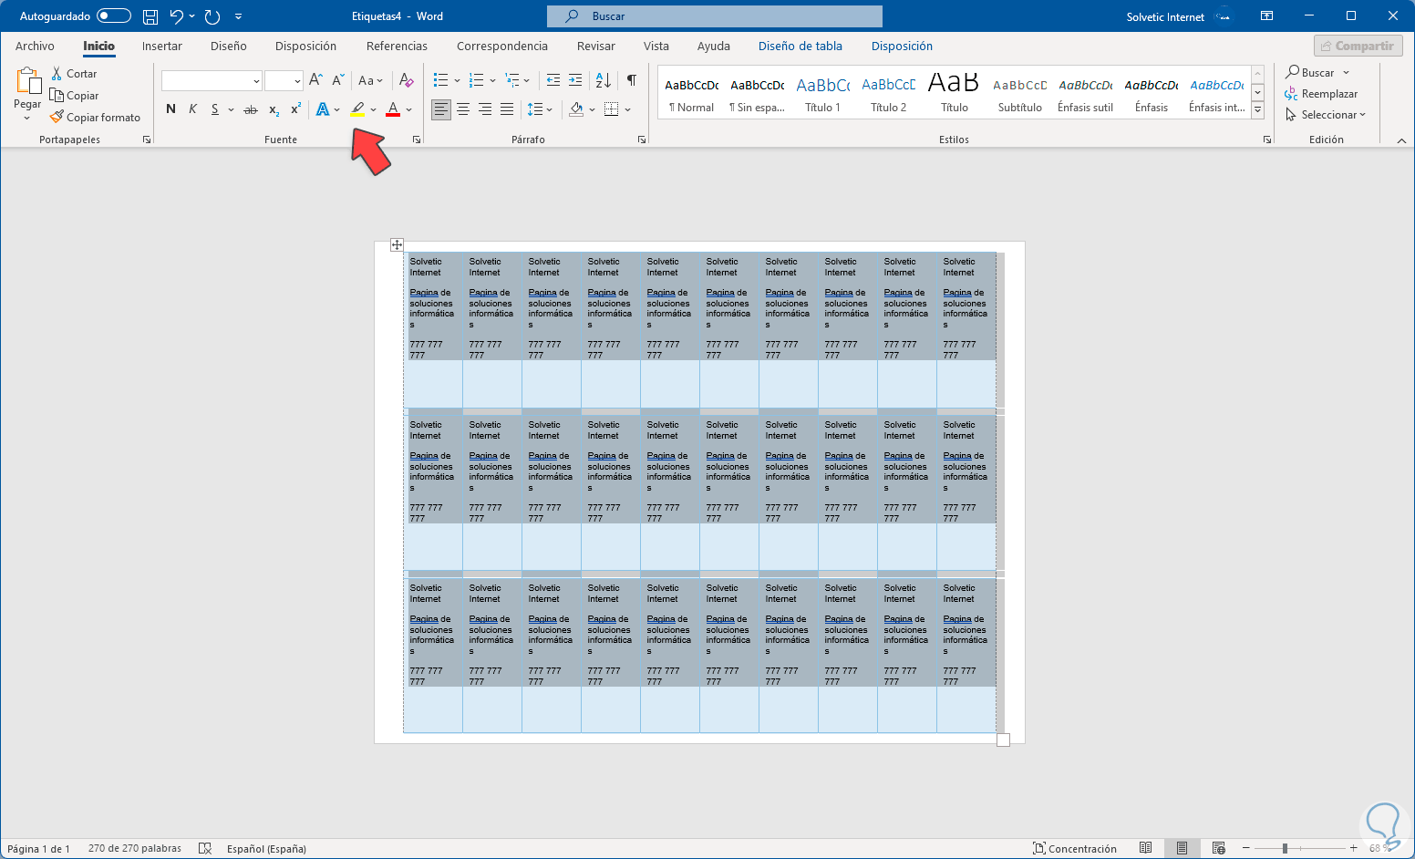Open the Correspondencia tab
Viewport: 1415px width, 859px height.
502,46
